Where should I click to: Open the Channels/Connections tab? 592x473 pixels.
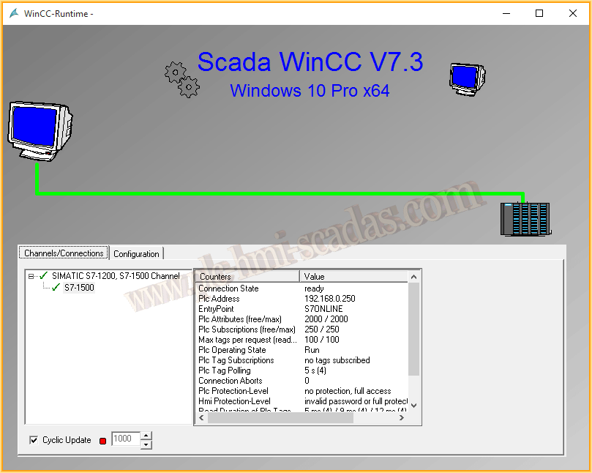click(x=64, y=253)
